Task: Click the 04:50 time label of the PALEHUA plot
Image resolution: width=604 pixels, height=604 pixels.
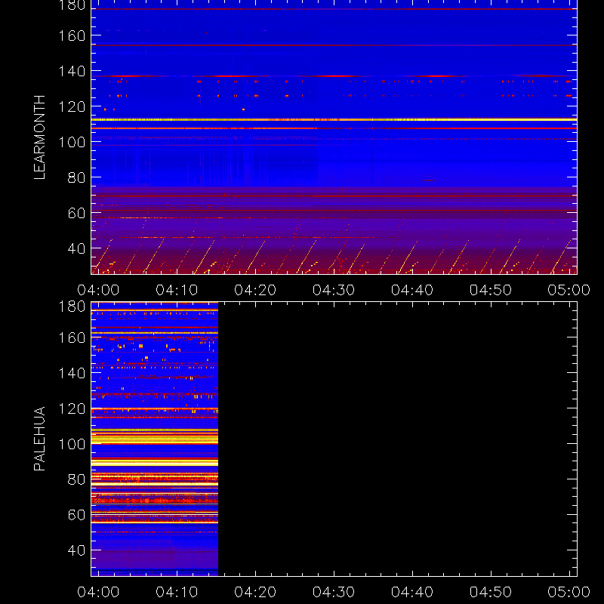Action: click(x=491, y=592)
